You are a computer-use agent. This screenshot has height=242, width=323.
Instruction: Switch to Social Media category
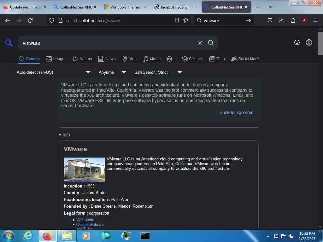246,59
